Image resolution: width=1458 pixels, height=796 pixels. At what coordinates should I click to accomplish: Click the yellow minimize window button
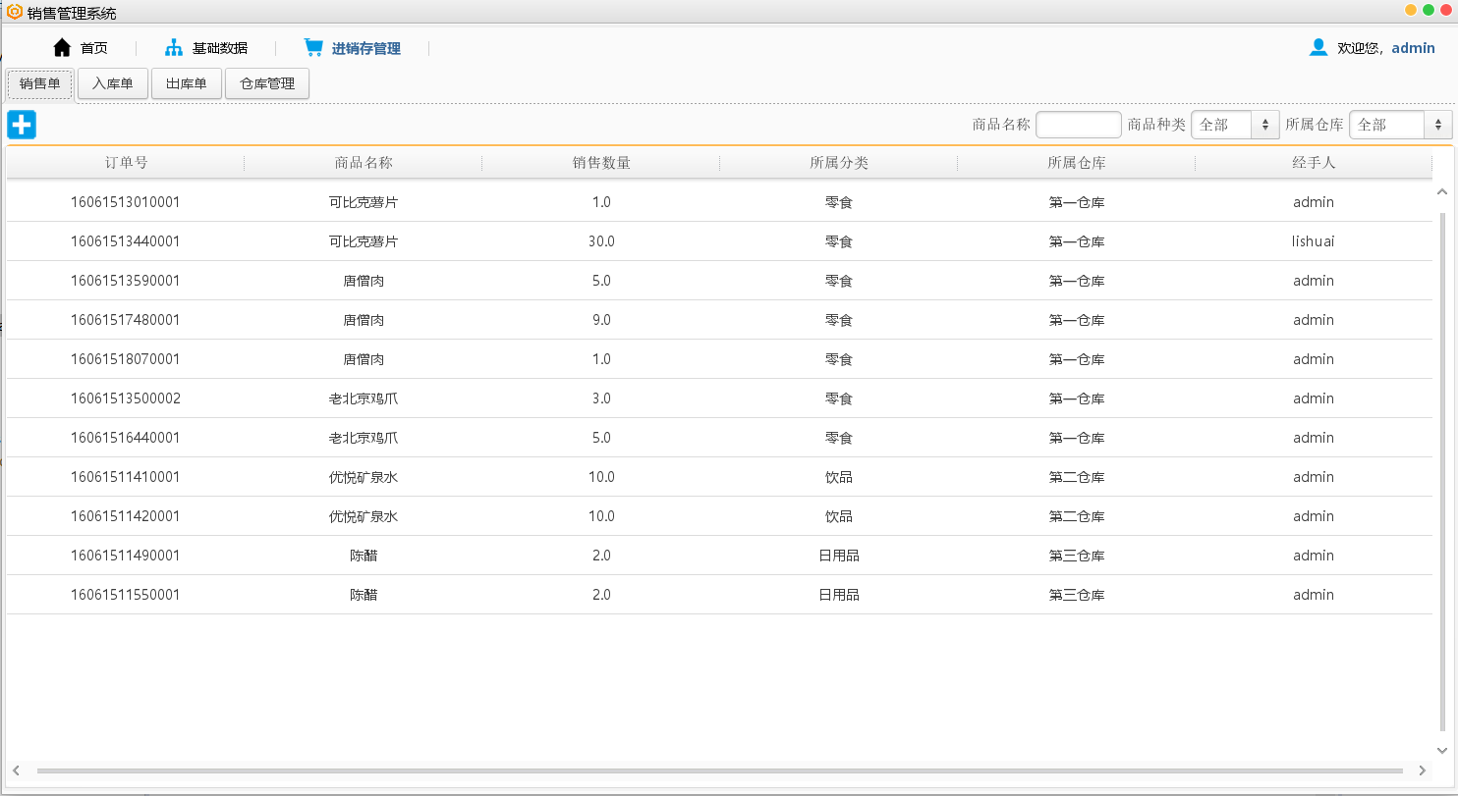click(1411, 10)
